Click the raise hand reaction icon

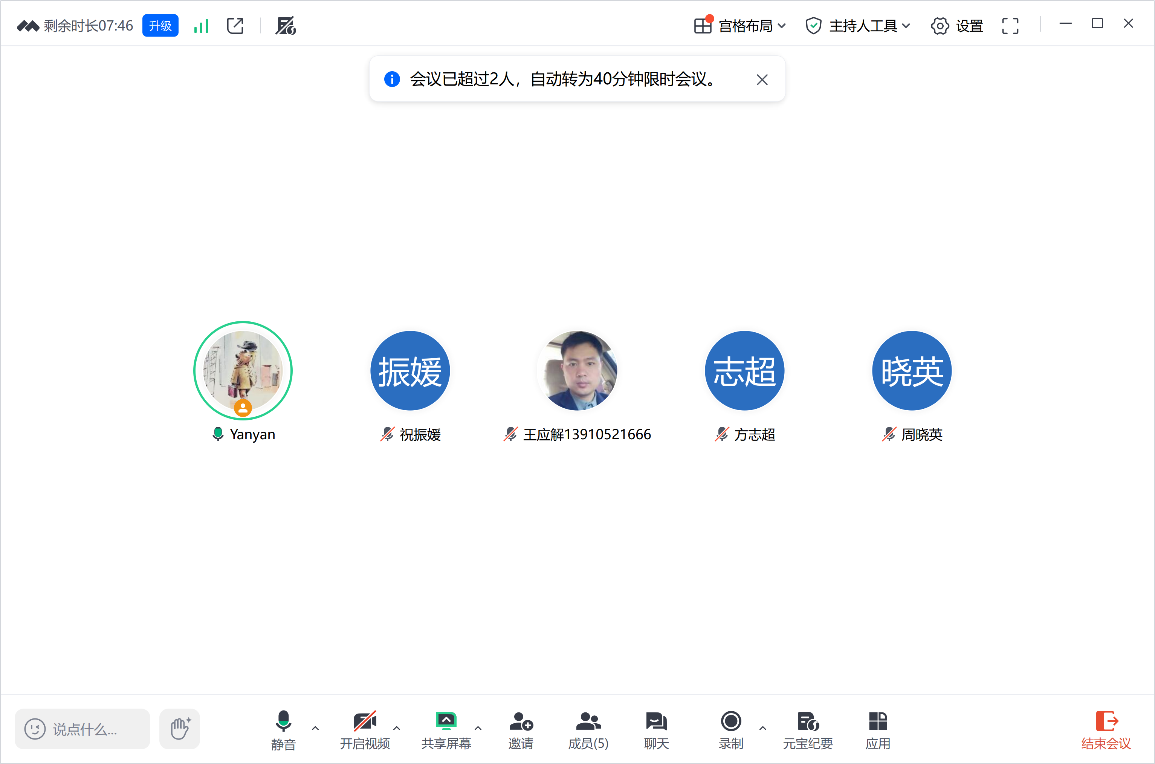[180, 729]
